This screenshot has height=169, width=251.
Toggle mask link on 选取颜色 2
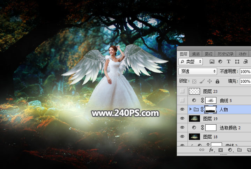202,128
